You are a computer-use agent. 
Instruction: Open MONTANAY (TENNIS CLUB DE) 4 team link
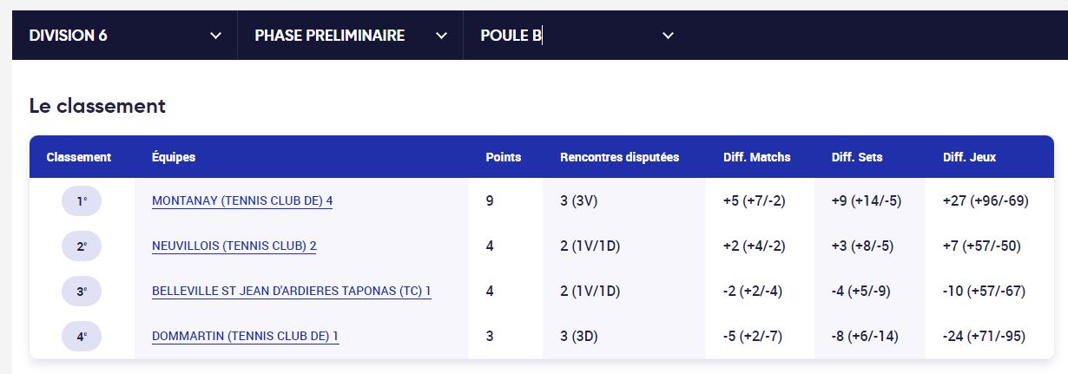point(242,201)
